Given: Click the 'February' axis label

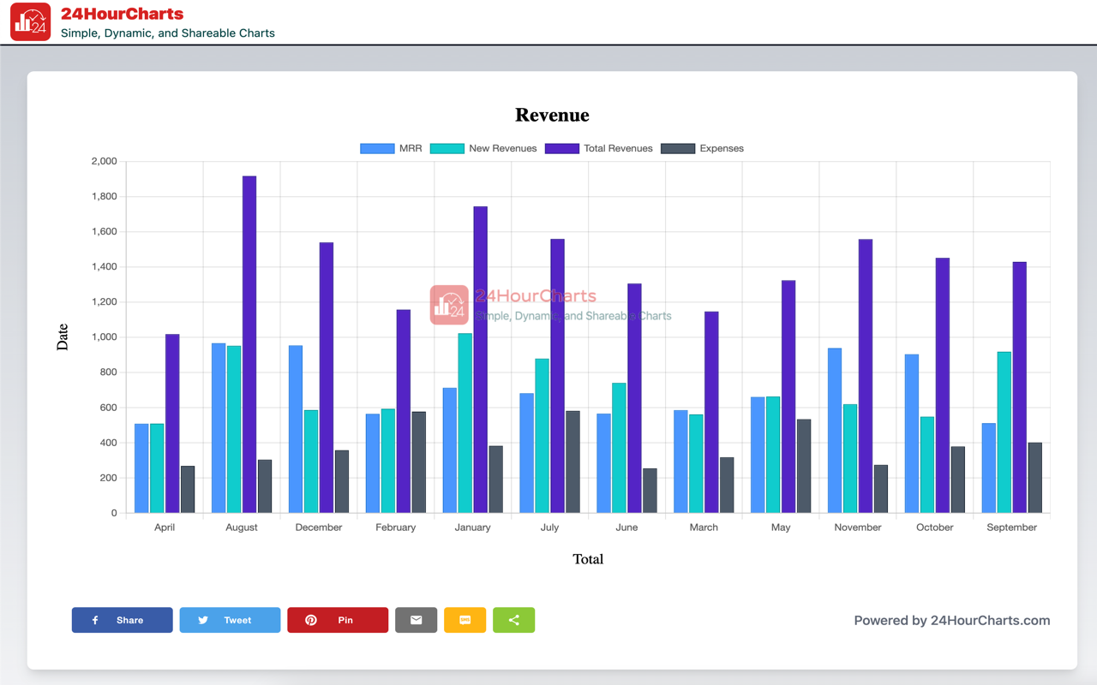Looking at the screenshot, I should point(396,527).
